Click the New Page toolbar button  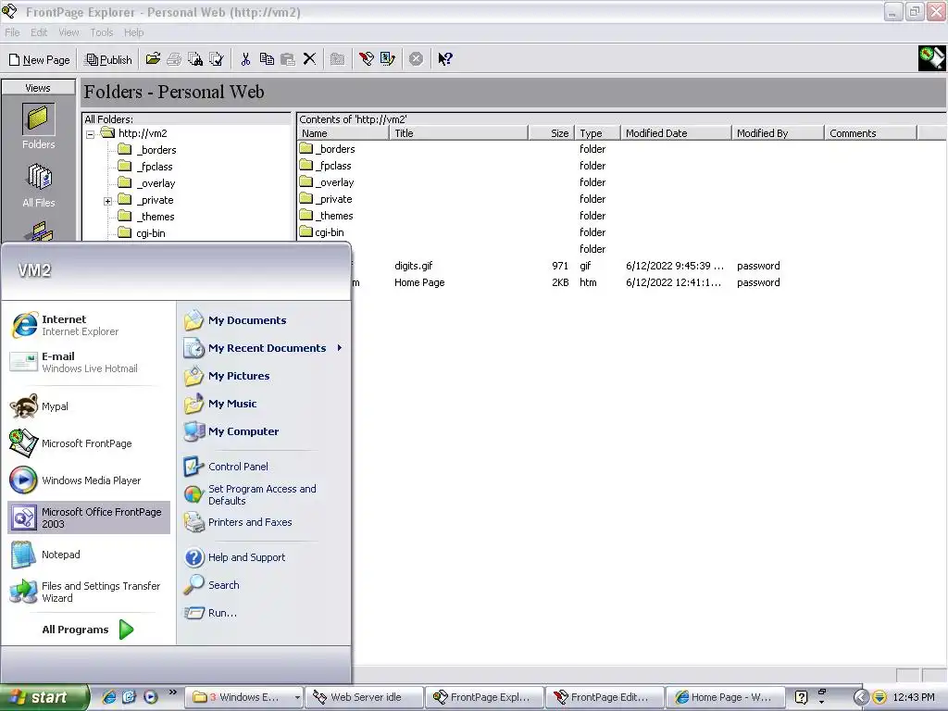[x=39, y=59]
